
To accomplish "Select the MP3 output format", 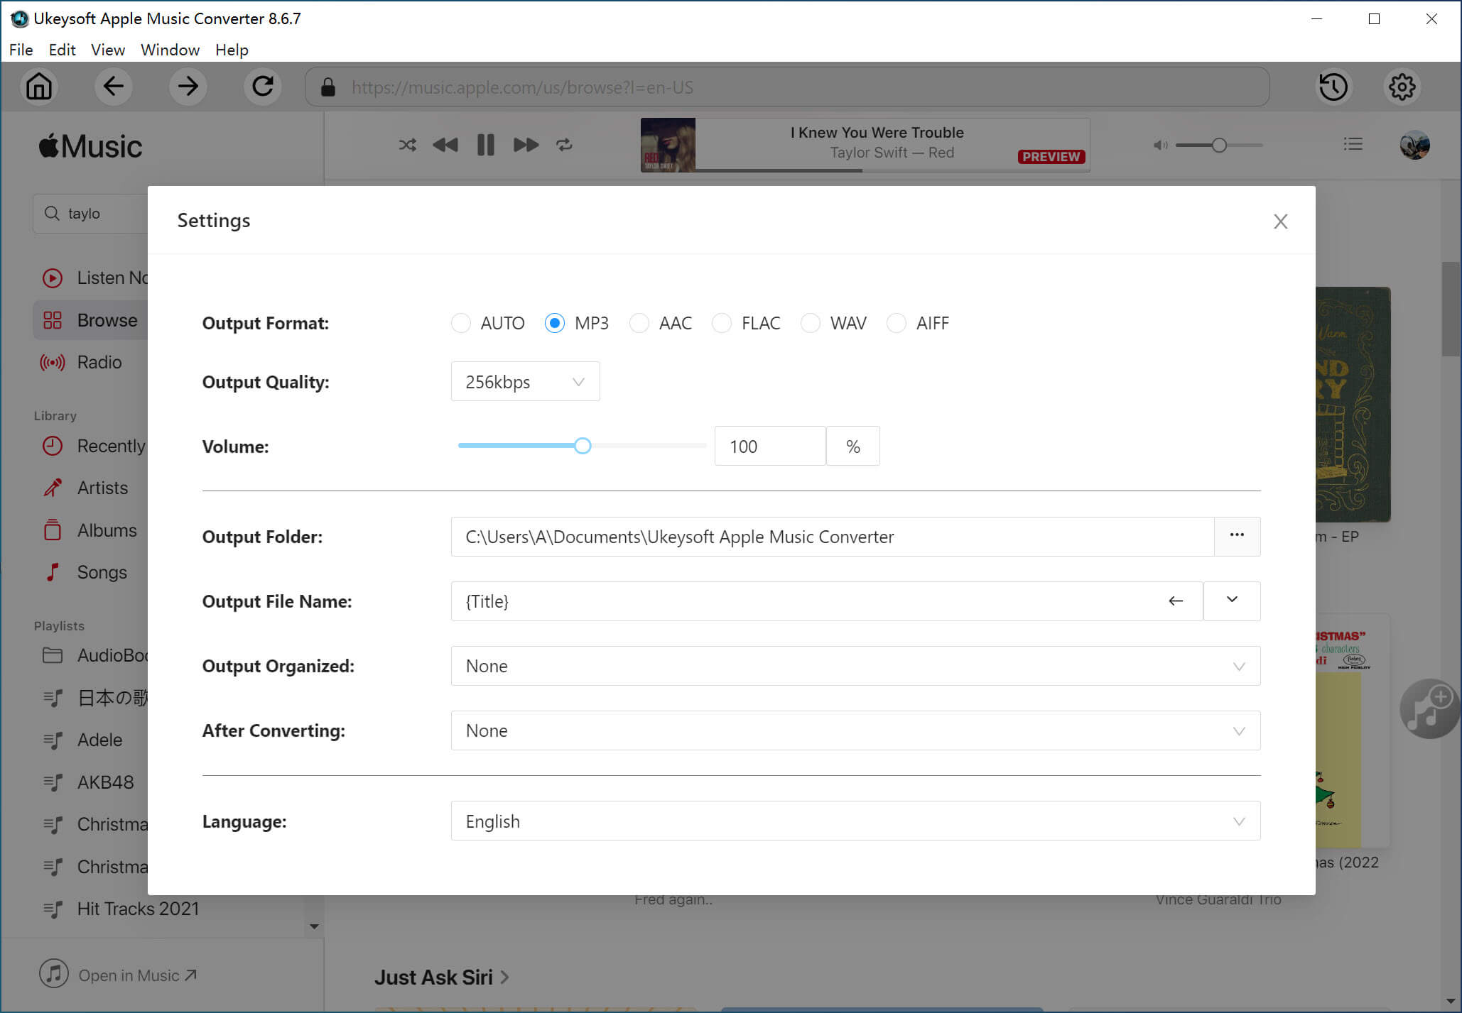I will click(x=554, y=323).
